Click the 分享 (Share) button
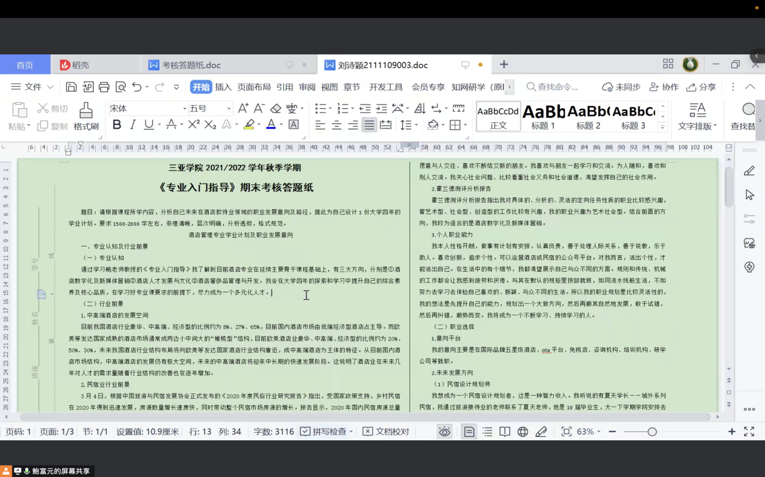The image size is (765, 477). point(701,87)
